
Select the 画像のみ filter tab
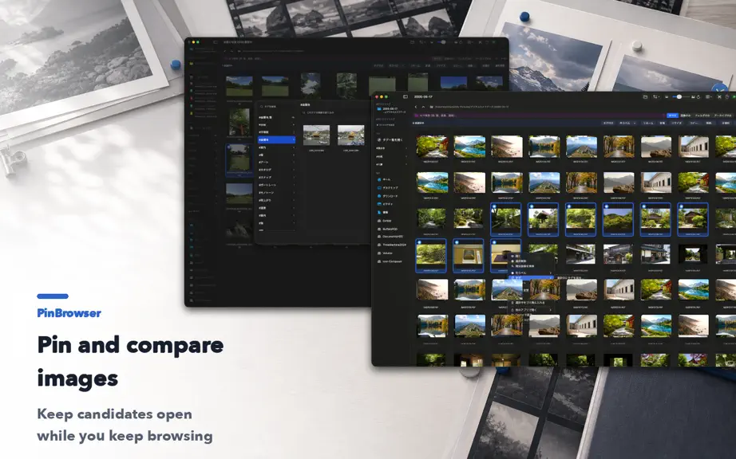686,116
